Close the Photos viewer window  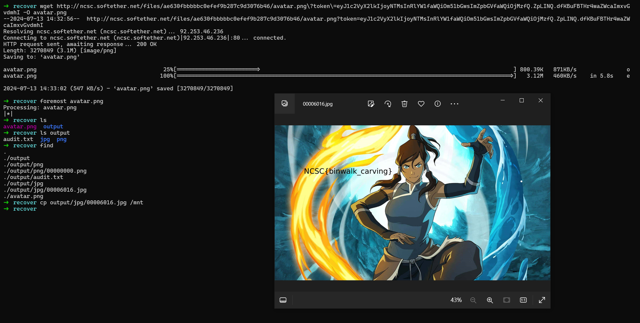pos(541,100)
